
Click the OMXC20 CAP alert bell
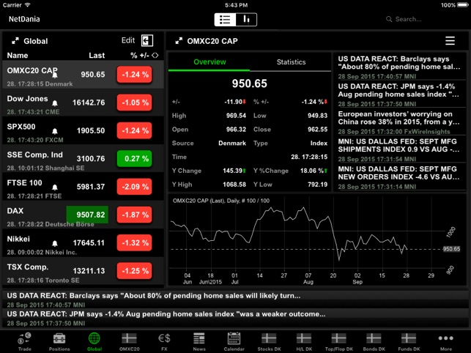(x=55, y=75)
